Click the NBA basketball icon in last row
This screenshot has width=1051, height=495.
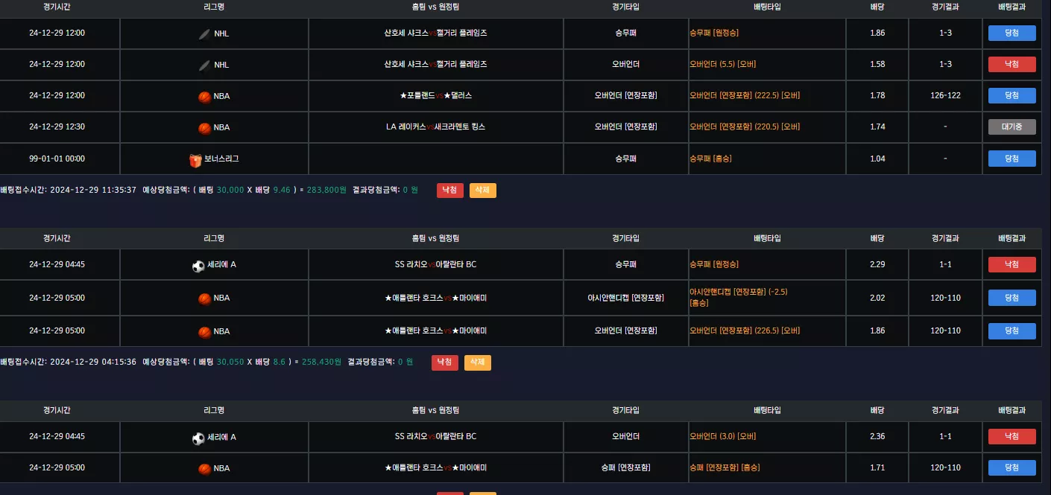click(204, 469)
